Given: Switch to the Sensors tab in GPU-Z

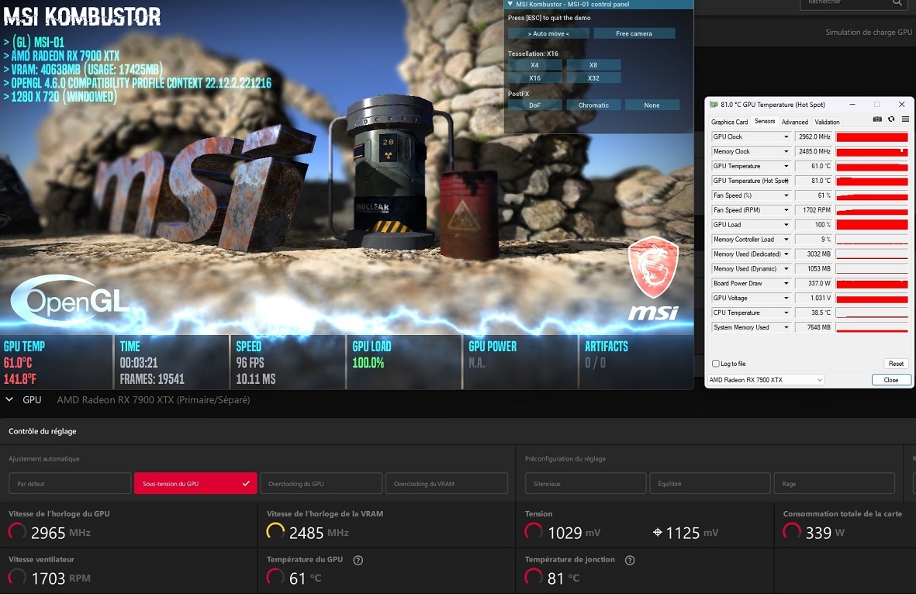Looking at the screenshot, I should [765, 122].
